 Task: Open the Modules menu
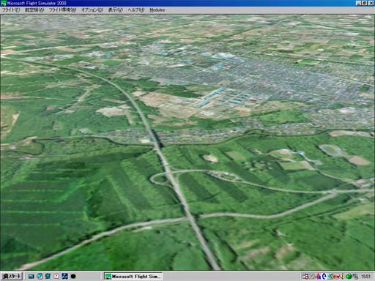[157, 10]
